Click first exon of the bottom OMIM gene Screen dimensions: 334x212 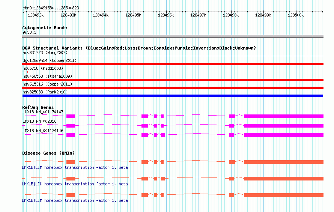click(71, 195)
